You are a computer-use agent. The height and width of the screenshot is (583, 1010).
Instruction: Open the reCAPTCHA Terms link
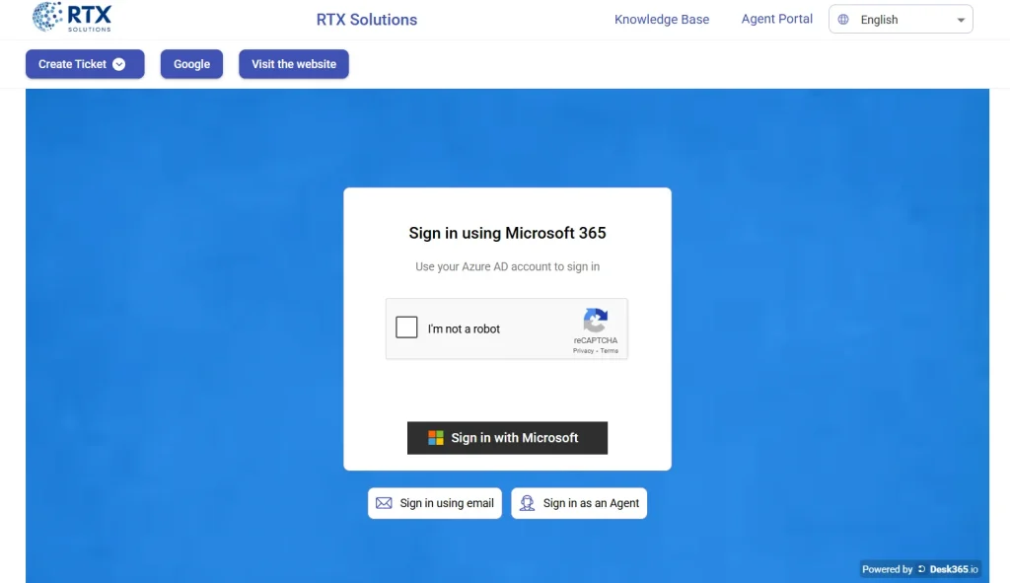609,350
